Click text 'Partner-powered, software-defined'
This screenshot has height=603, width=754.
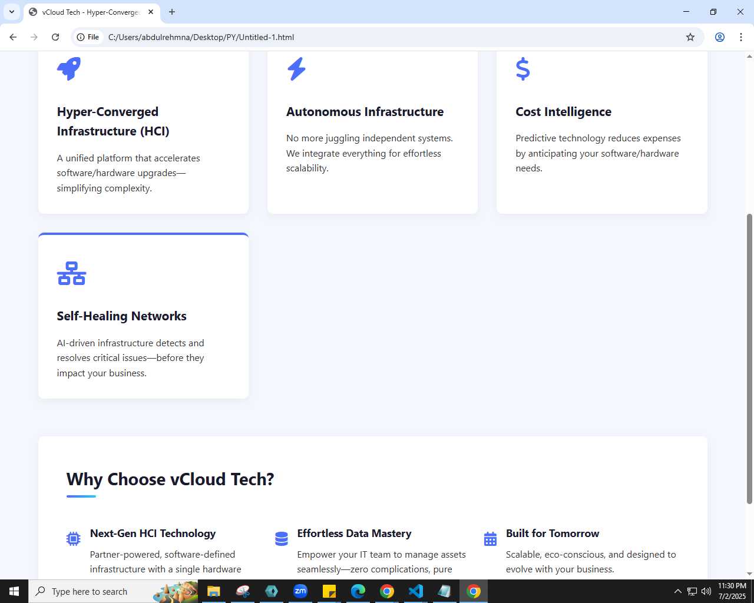(x=163, y=555)
